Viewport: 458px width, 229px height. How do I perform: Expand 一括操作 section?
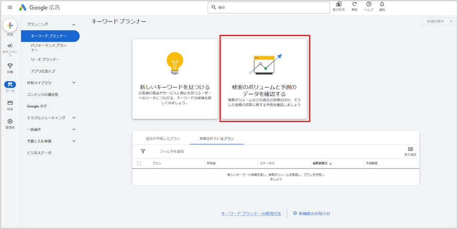tap(74, 129)
